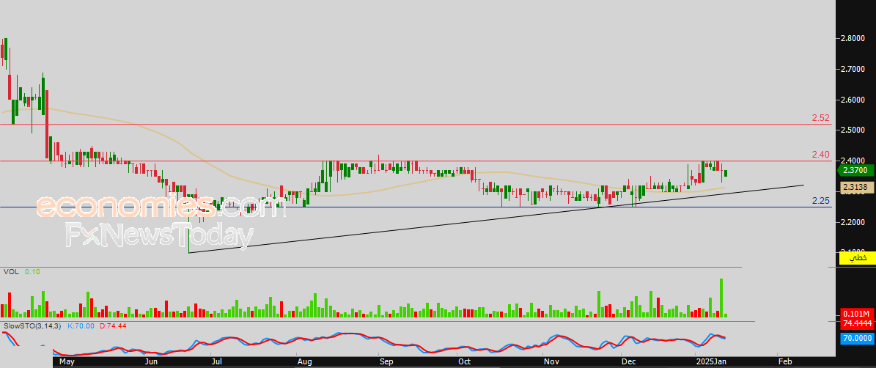876x368 pixels.
Task: Click the Jun label on time axis
Action: pos(151,362)
